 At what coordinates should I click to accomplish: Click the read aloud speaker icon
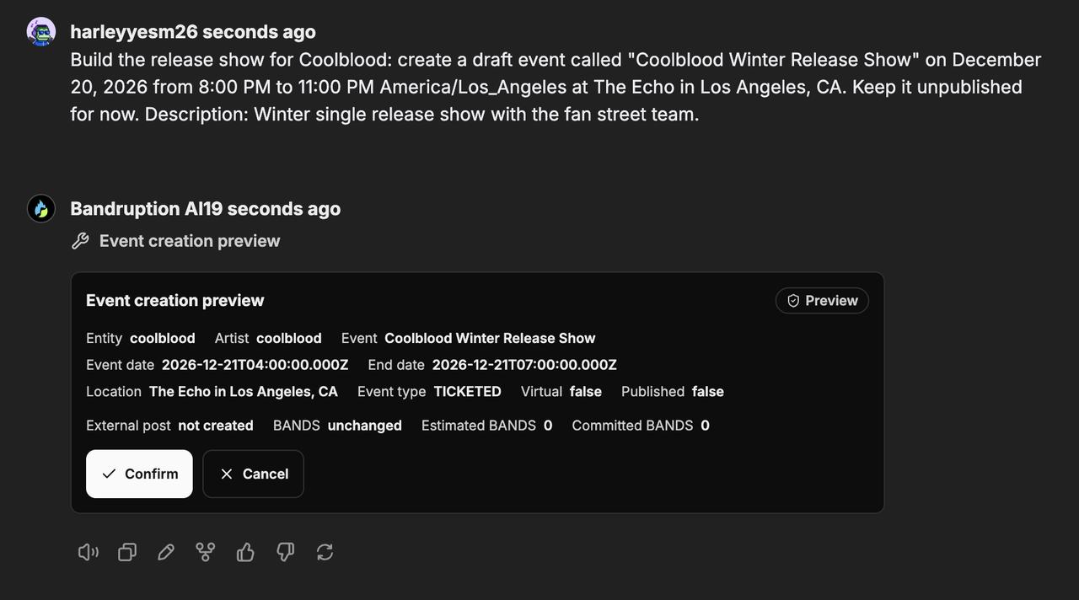[x=89, y=552]
